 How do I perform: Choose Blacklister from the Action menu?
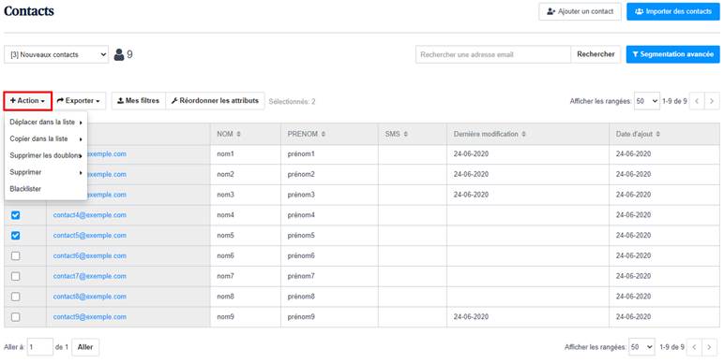click(25, 189)
